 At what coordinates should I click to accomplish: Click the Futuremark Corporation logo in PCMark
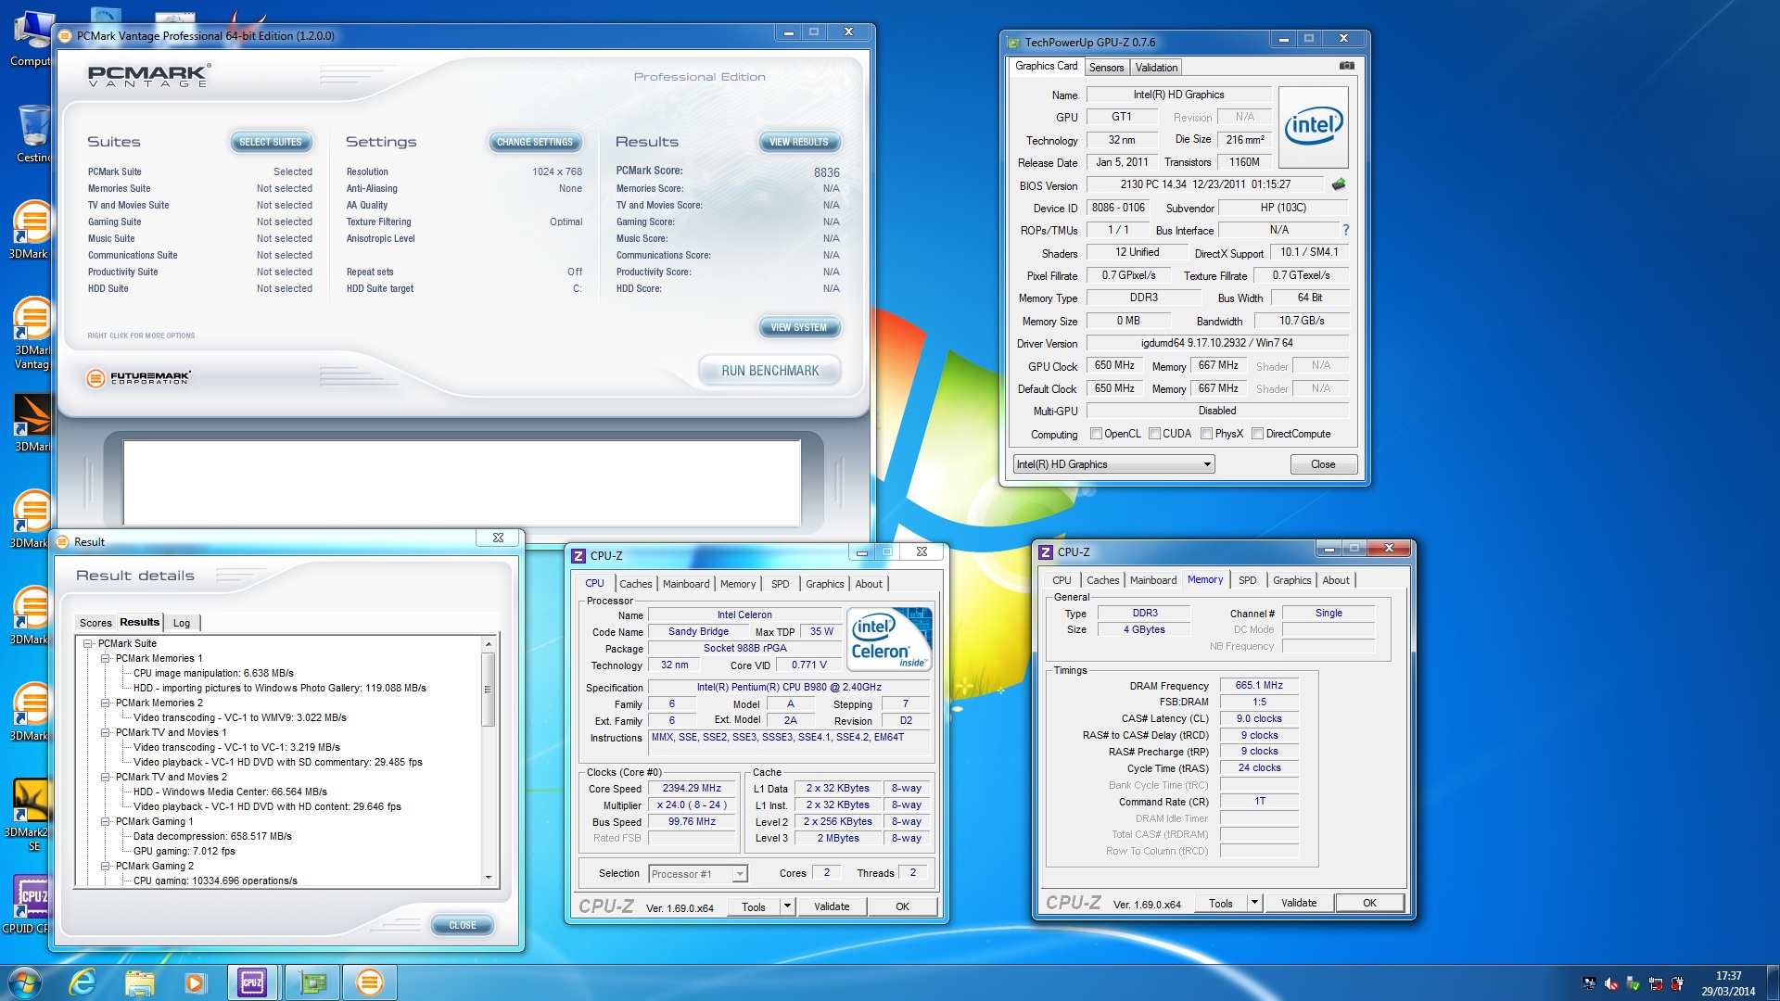[139, 377]
